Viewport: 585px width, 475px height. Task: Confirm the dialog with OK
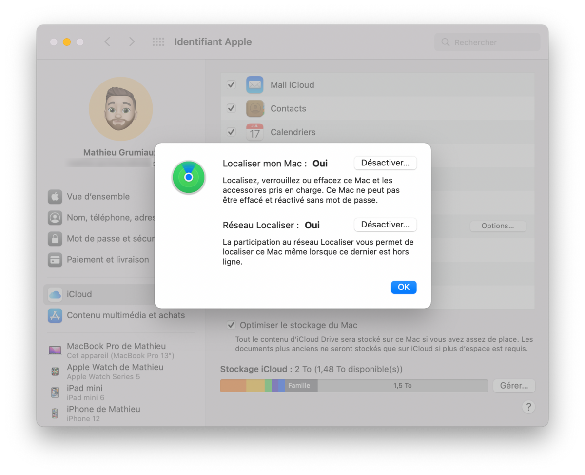click(404, 287)
